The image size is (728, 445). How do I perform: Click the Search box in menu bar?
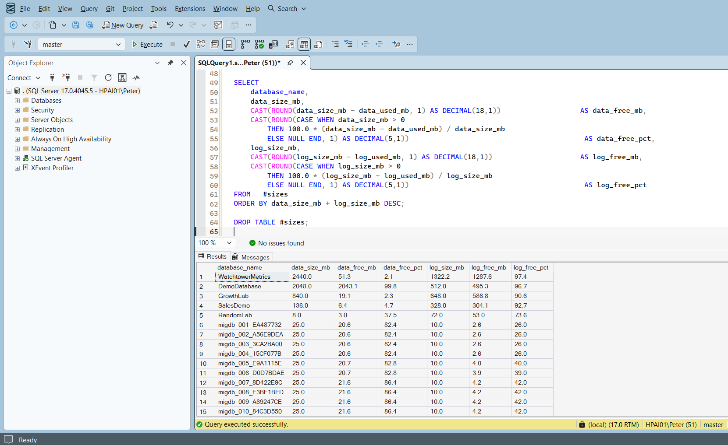(x=287, y=8)
